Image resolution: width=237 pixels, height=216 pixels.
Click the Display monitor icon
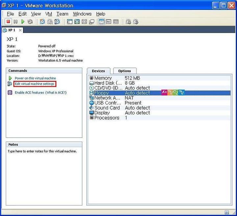tap(92, 113)
